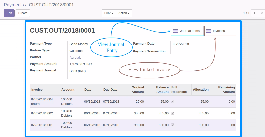
Task: Open the Agrolait partner link
Action: [x=75, y=58]
